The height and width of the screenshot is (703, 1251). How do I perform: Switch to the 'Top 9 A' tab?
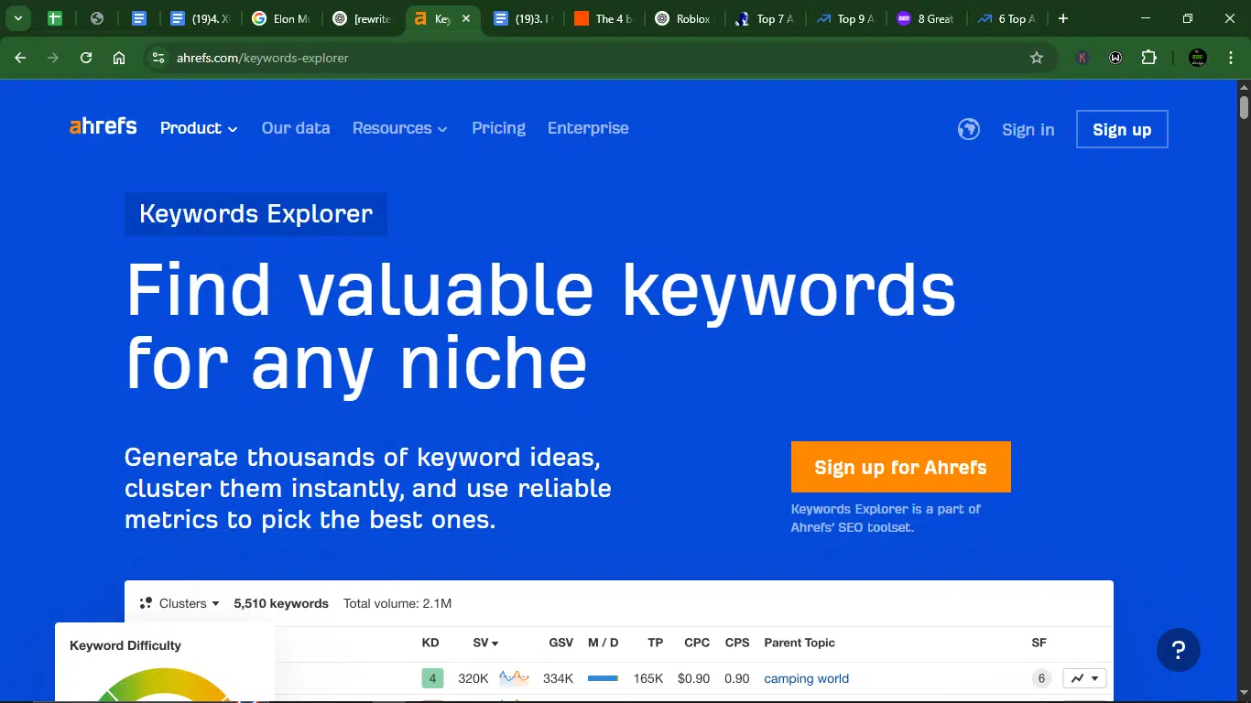[x=845, y=18]
